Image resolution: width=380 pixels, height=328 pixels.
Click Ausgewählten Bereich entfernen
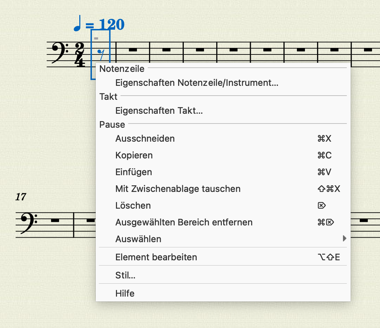pyautogui.click(x=184, y=222)
